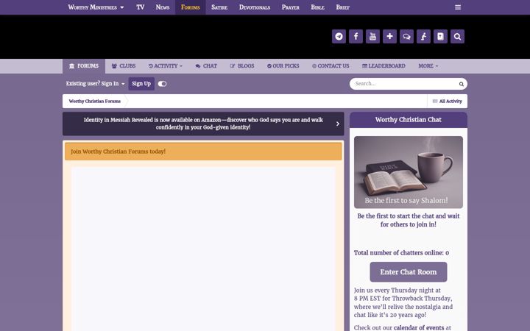The image size is (530, 331).
Task: Open the Our Picks tab
Action: pyautogui.click(x=283, y=66)
